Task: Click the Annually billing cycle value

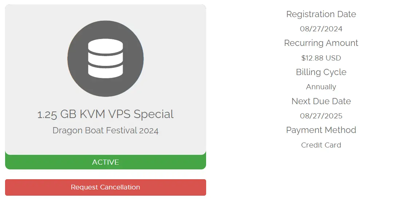Action: 321,87
